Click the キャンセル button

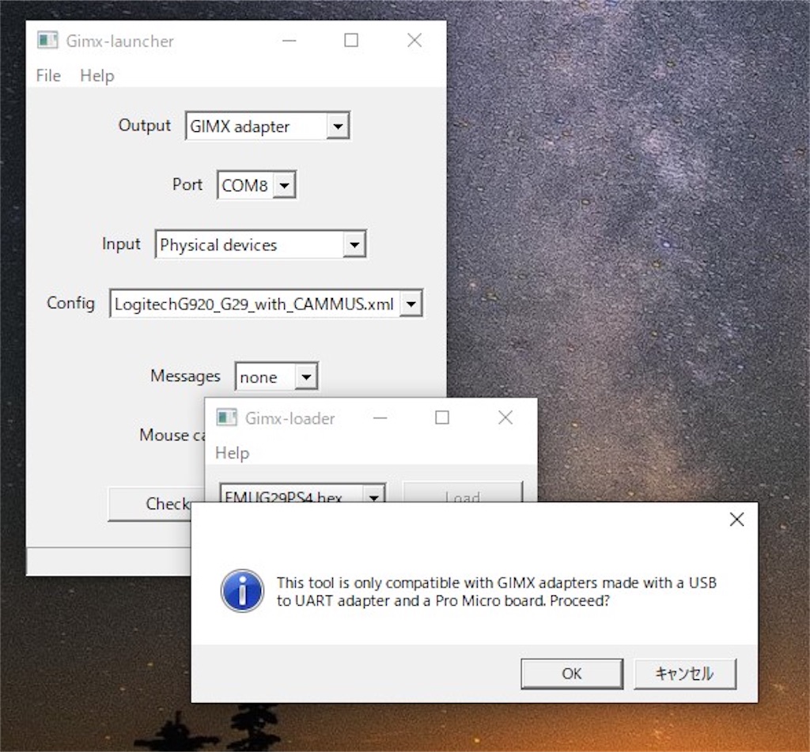[x=684, y=674]
